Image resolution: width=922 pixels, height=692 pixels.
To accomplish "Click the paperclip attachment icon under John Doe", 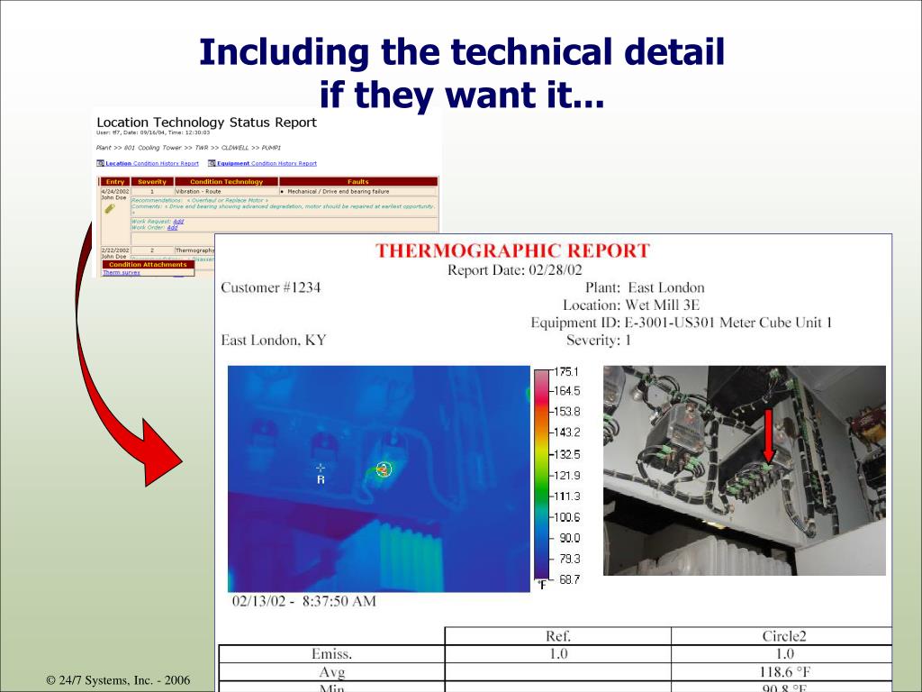I will pyautogui.click(x=109, y=208).
